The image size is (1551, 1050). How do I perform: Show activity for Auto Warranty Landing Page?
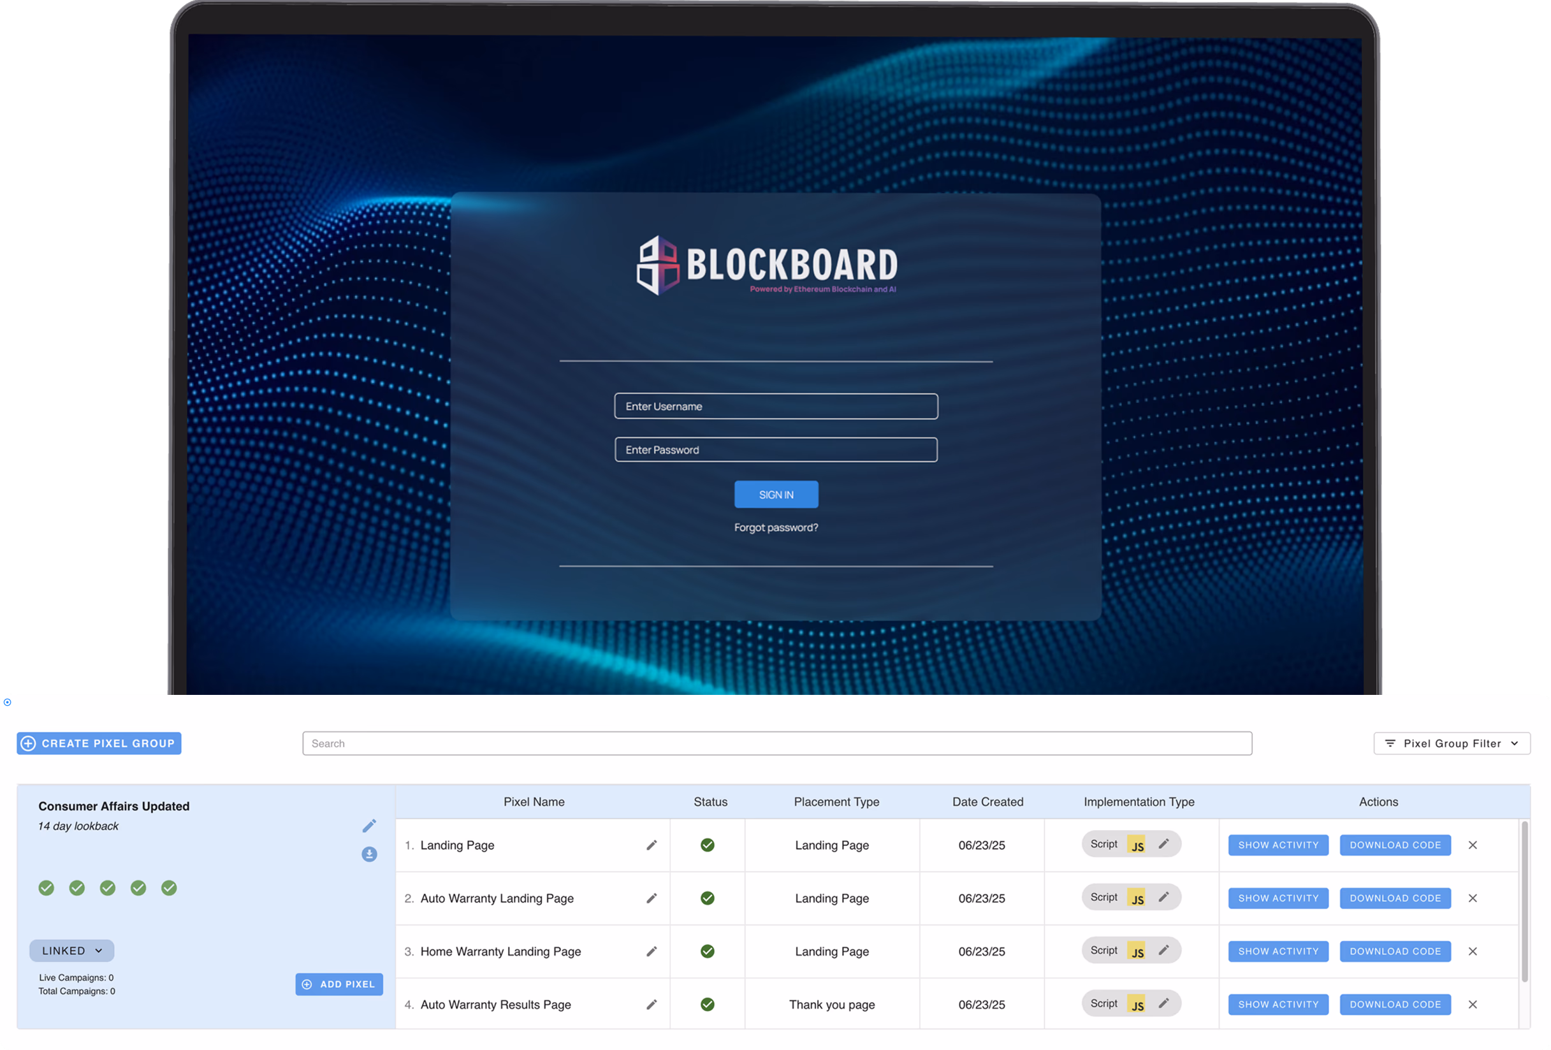[x=1278, y=898]
